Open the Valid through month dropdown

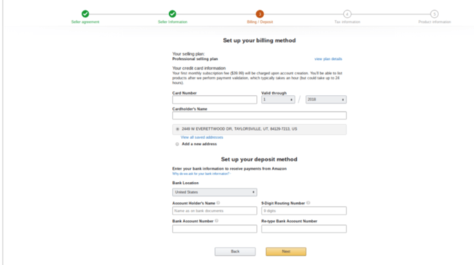pyautogui.click(x=278, y=99)
